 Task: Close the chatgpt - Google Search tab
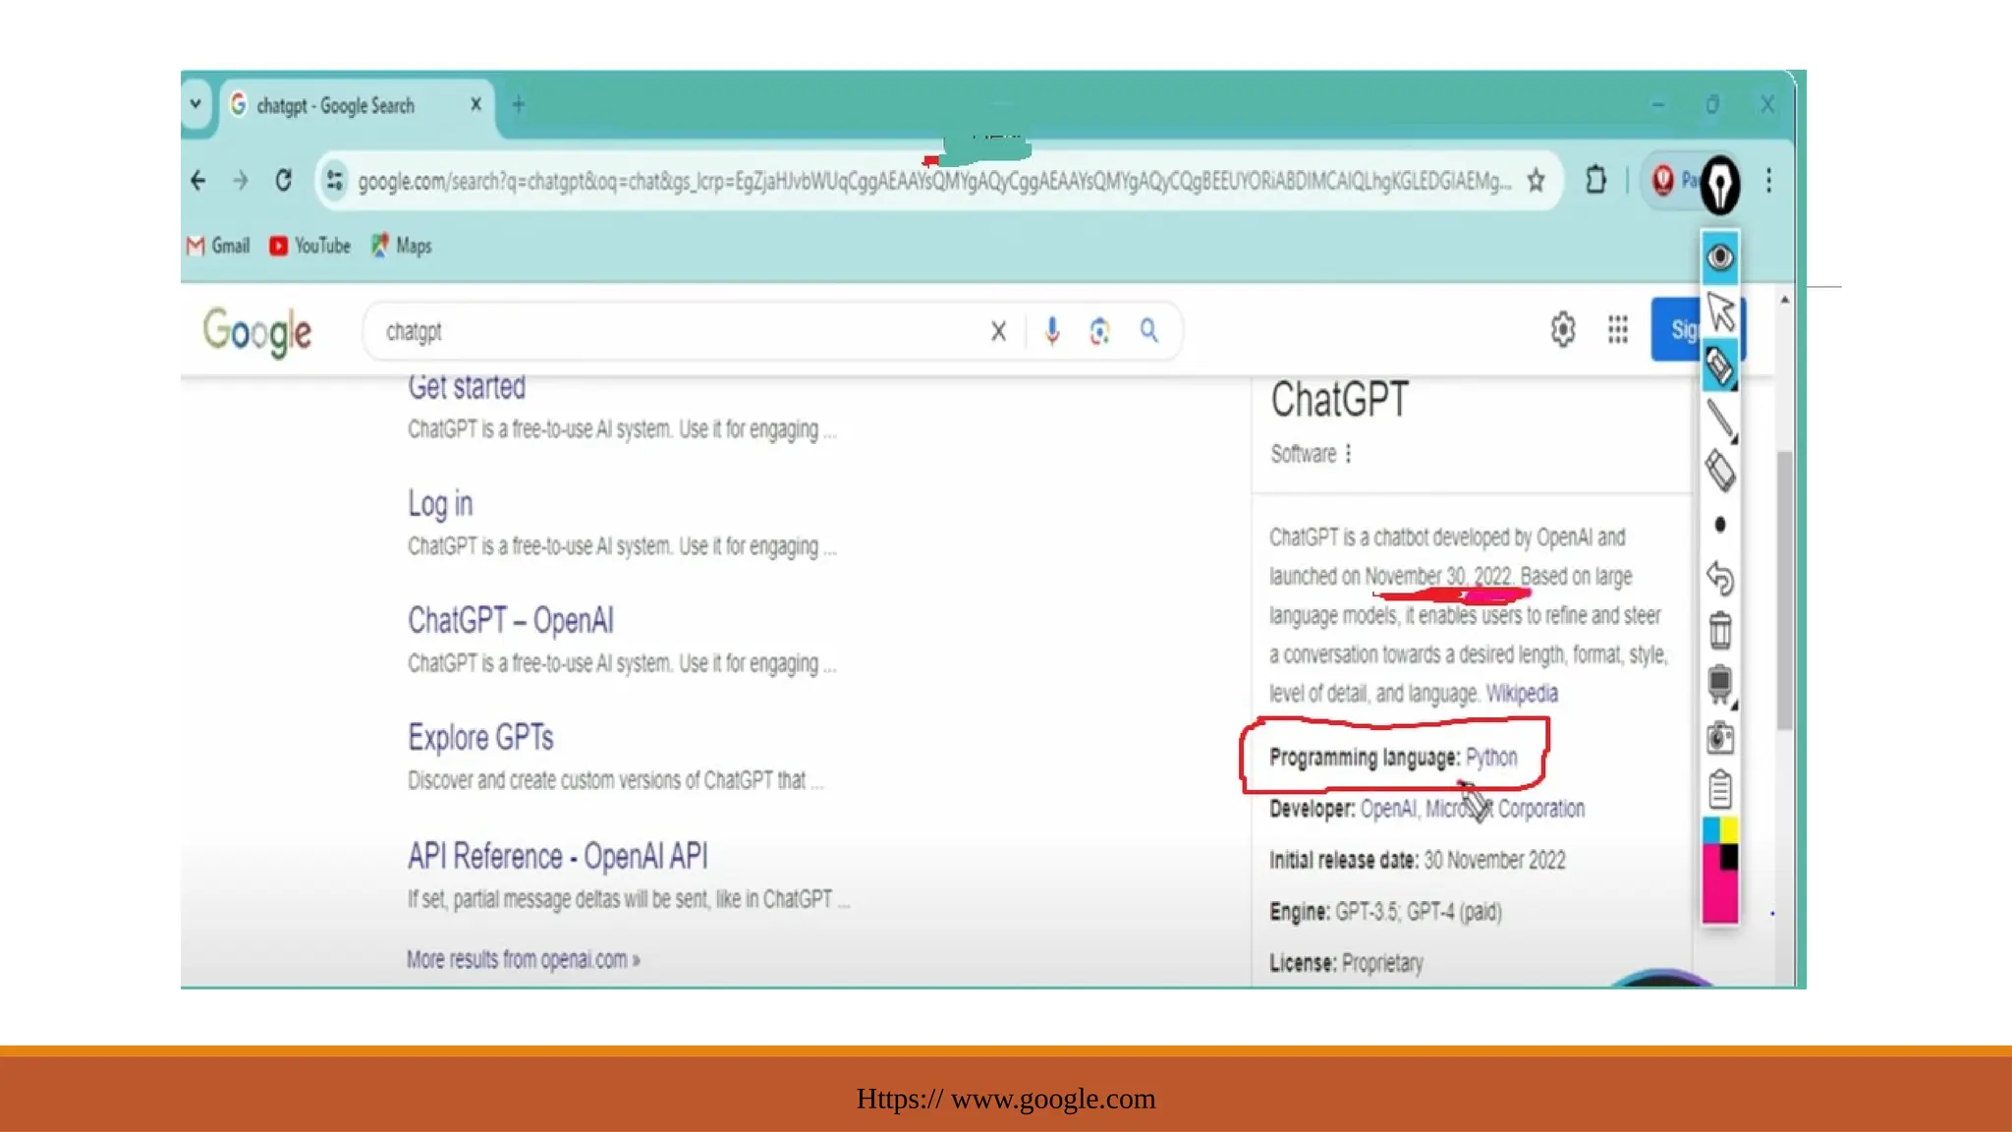click(x=476, y=104)
